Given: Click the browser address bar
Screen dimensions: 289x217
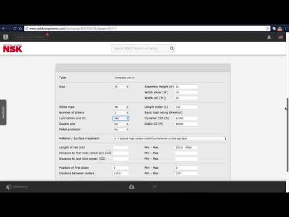Looking at the screenshot, I should [148, 28].
